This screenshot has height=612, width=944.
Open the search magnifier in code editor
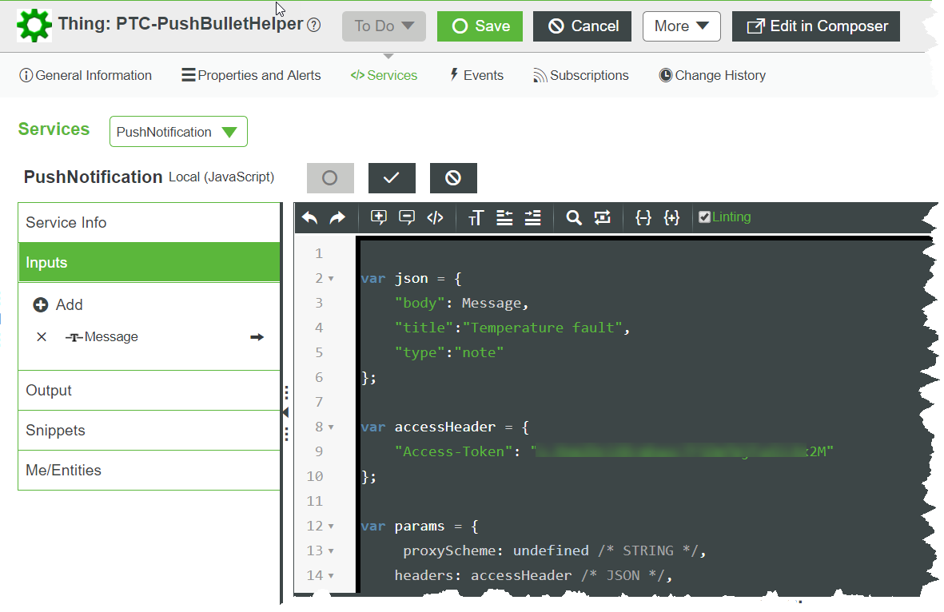574,218
